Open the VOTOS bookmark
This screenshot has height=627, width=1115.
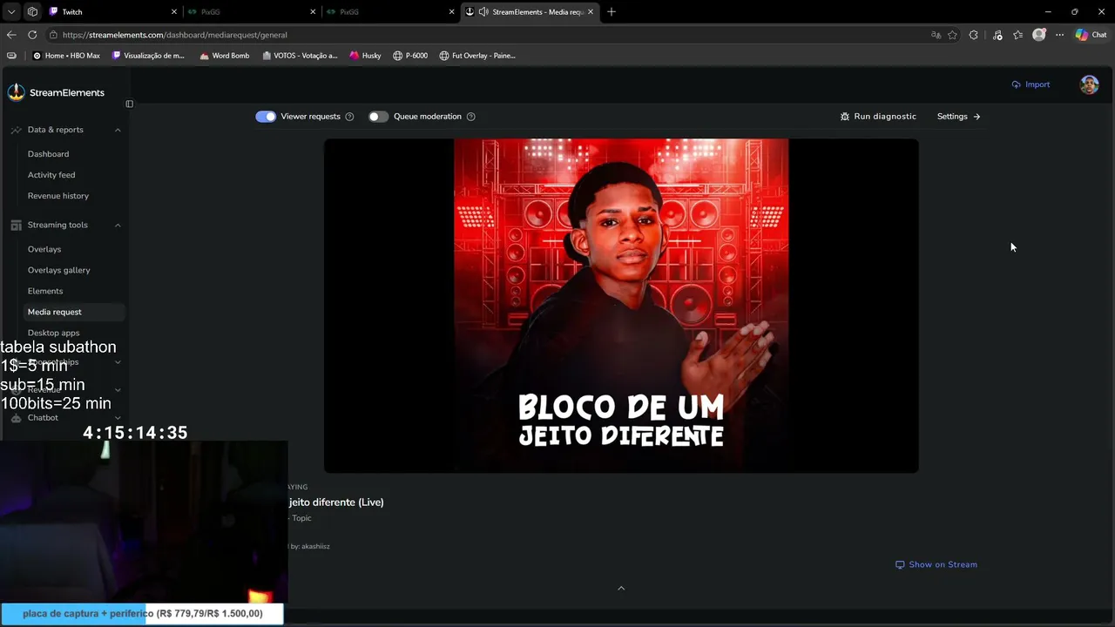coord(300,56)
